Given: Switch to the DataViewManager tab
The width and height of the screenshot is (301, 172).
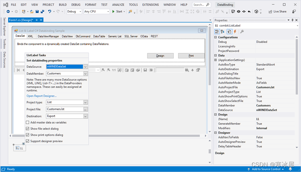Looking at the screenshot, I should coord(48,36).
